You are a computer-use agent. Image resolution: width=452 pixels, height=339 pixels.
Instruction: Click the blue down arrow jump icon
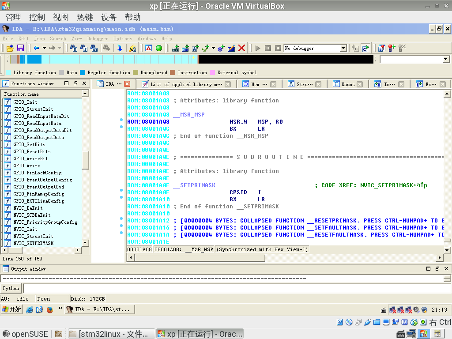coord(120,48)
